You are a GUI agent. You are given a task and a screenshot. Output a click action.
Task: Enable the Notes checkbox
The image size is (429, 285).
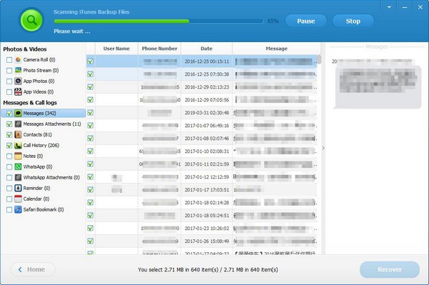click(9, 156)
